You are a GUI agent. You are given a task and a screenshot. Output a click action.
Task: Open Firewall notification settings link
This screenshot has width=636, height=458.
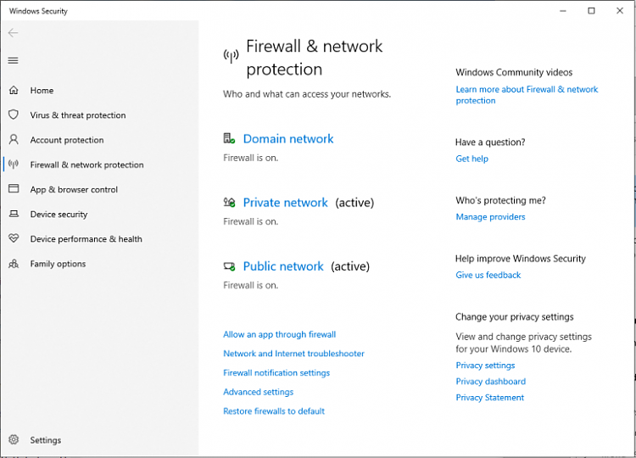[276, 373]
